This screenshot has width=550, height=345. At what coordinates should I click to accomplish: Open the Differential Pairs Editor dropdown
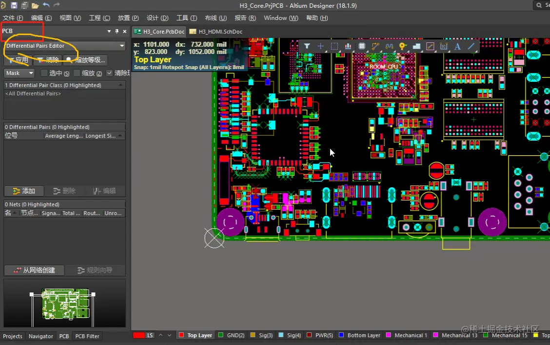[64, 46]
